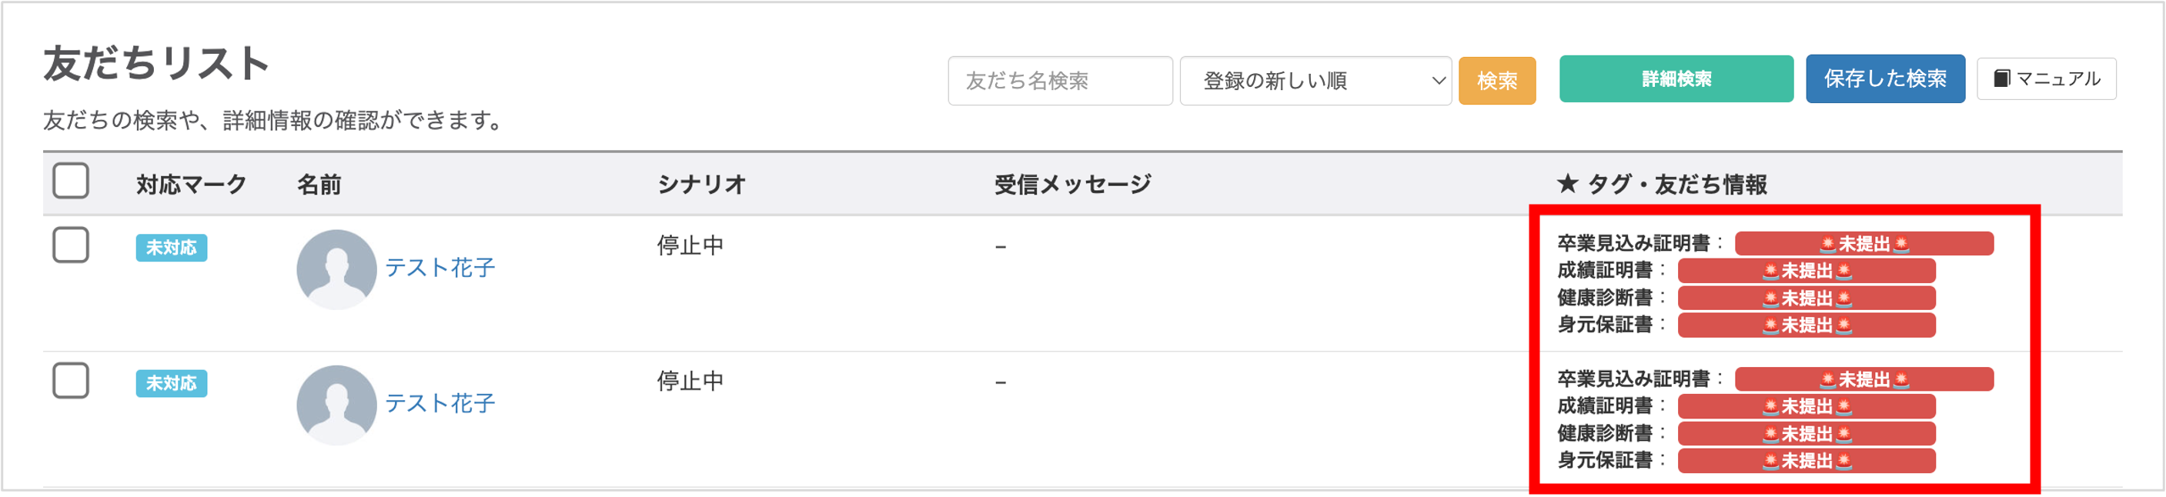Focus the 友だち名検索 search field

click(x=1059, y=81)
